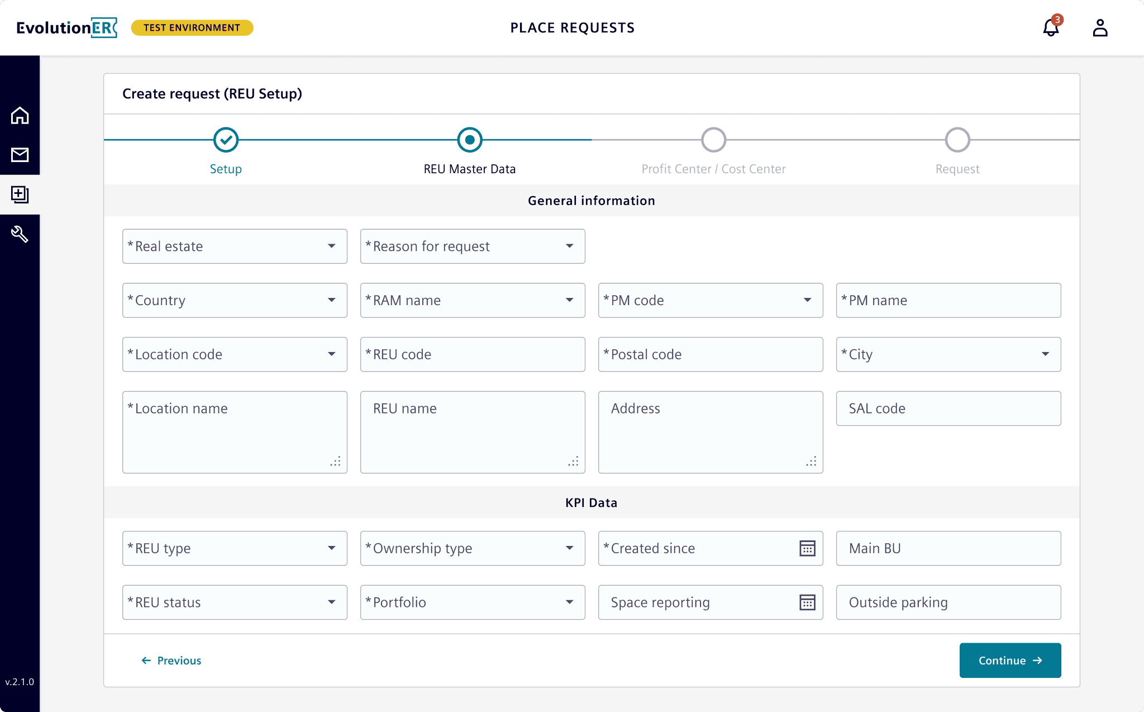This screenshot has height=712, width=1144.
Task: Select the Request step circle
Action: coord(957,140)
